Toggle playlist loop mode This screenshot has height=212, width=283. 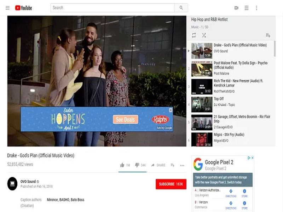[x=194, y=35]
